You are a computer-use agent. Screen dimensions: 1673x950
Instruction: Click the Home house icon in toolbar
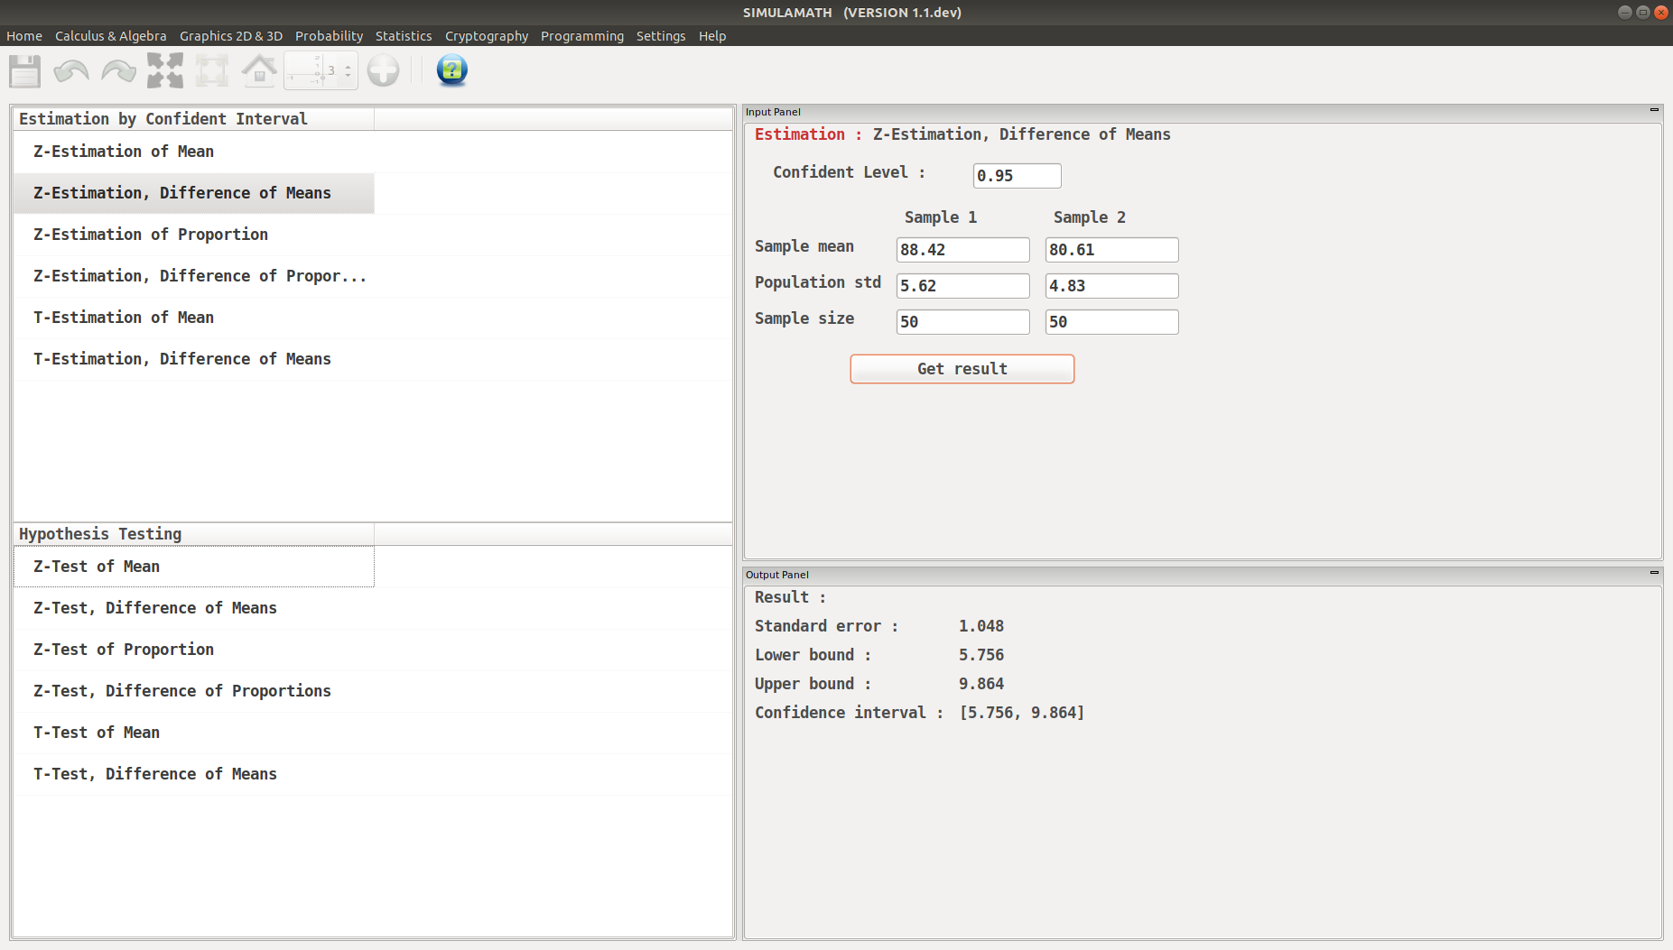coord(259,70)
